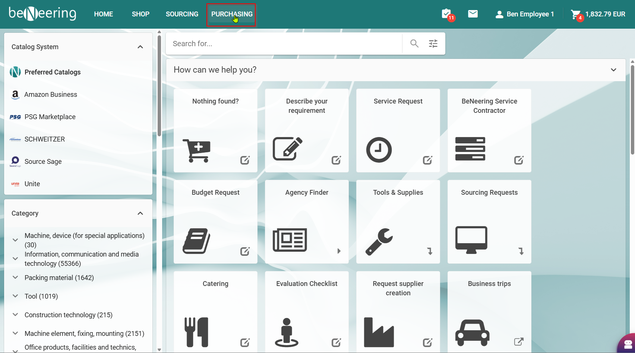Open the Ben Employee 1 user profile
This screenshot has height=353, width=635.
(525, 14)
